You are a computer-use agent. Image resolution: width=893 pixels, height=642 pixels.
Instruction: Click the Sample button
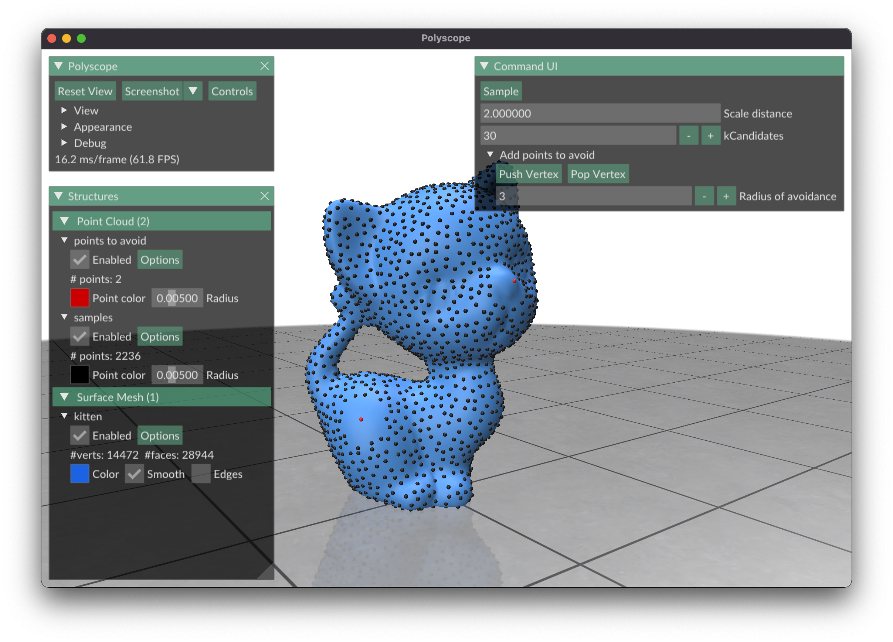[500, 91]
